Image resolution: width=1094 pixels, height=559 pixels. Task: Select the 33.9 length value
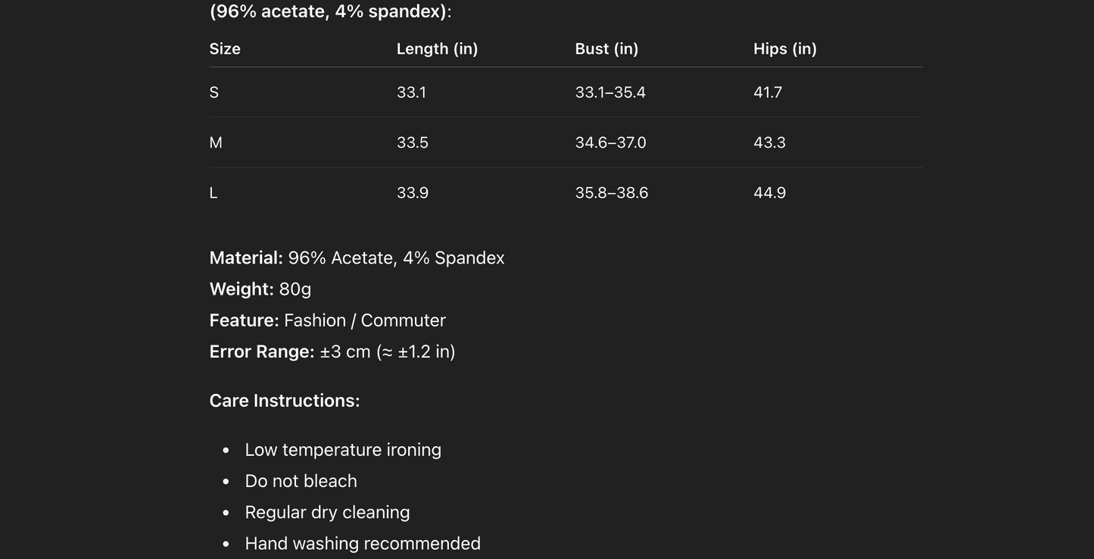[x=413, y=193]
